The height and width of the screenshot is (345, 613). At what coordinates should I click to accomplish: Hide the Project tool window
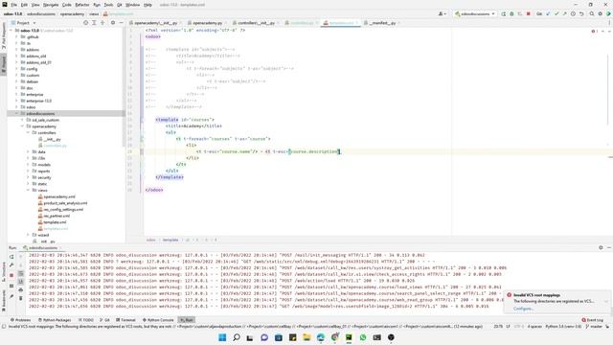pyautogui.click(x=122, y=23)
